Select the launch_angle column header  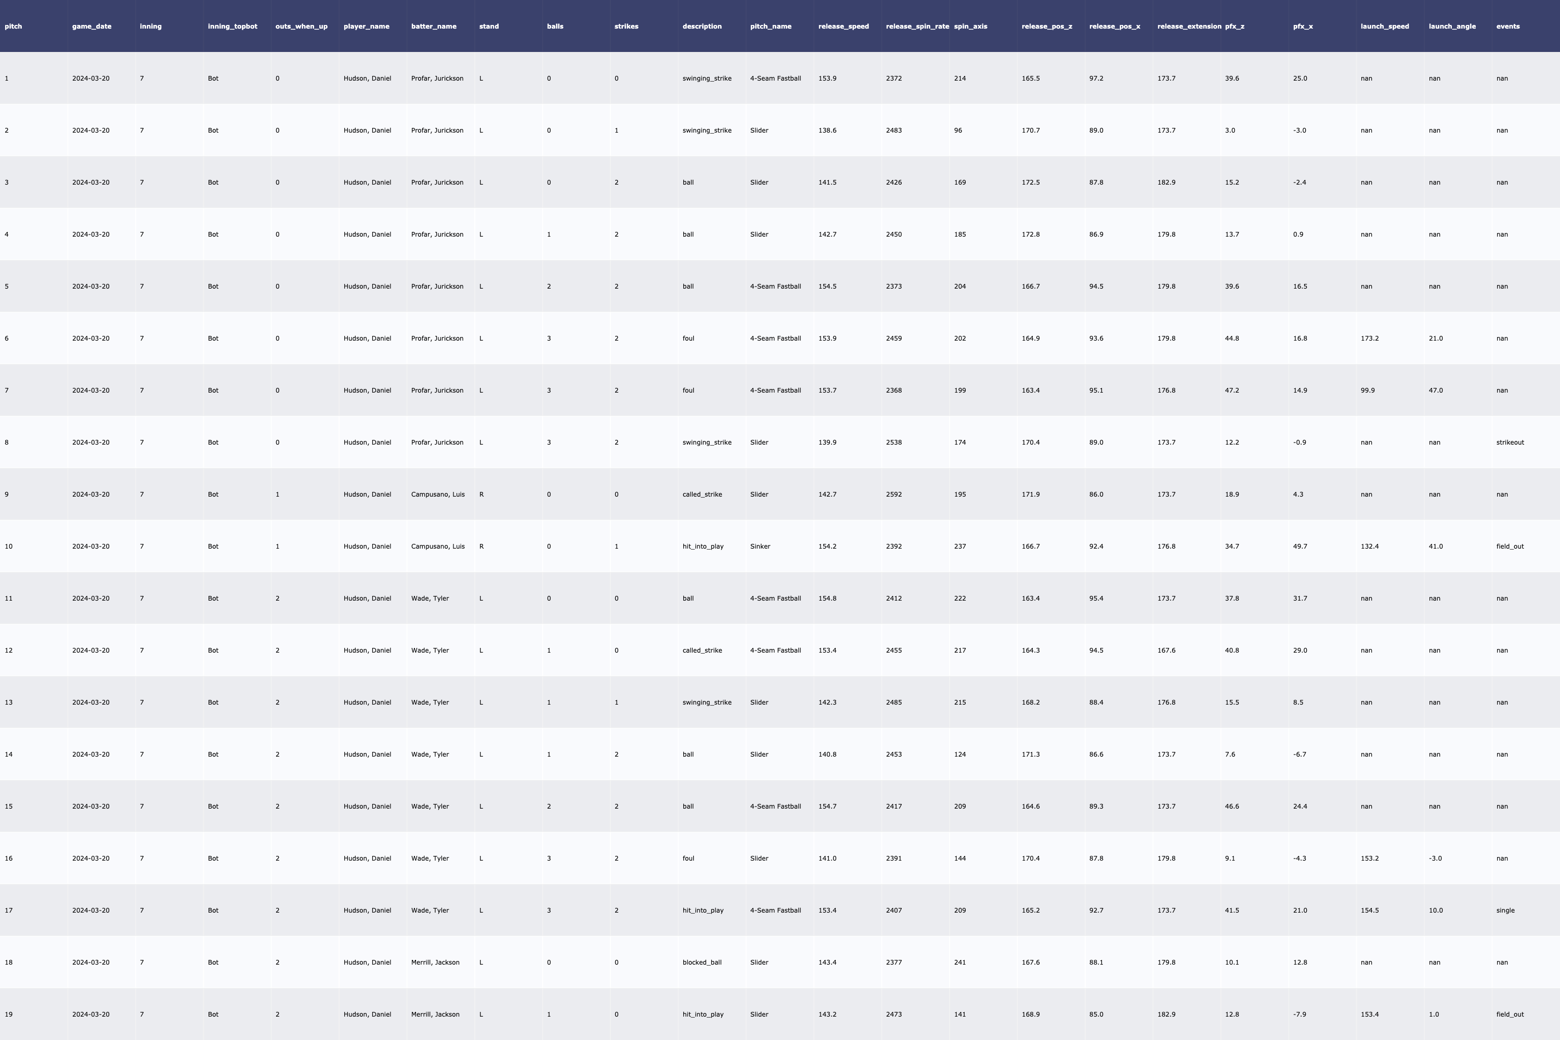point(1452,27)
